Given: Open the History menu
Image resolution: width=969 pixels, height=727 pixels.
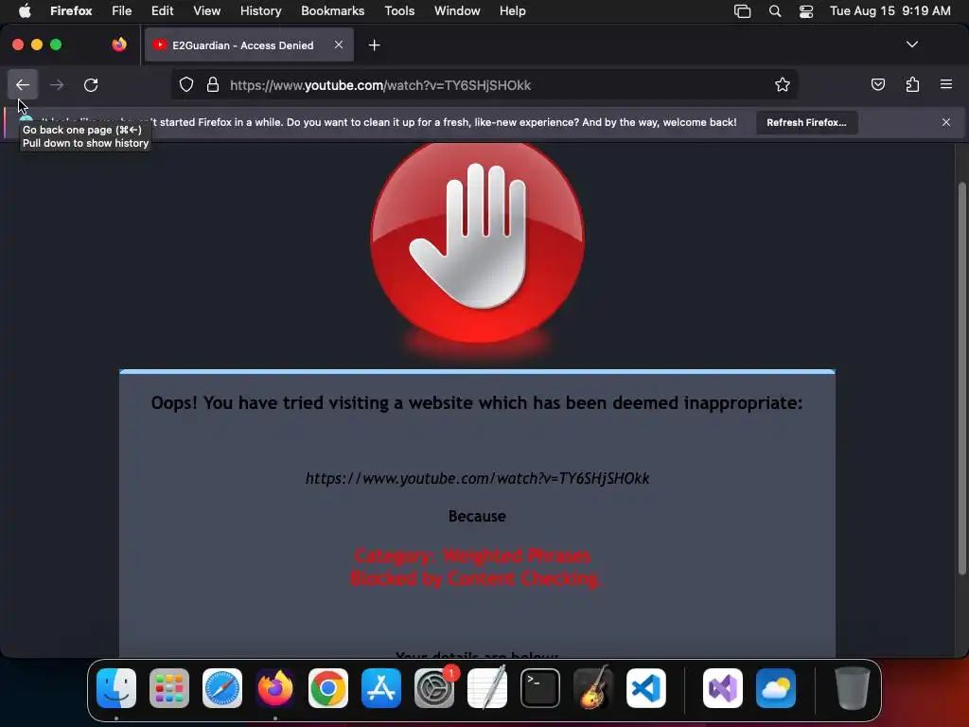Looking at the screenshot, I should (x=260, y=10).
